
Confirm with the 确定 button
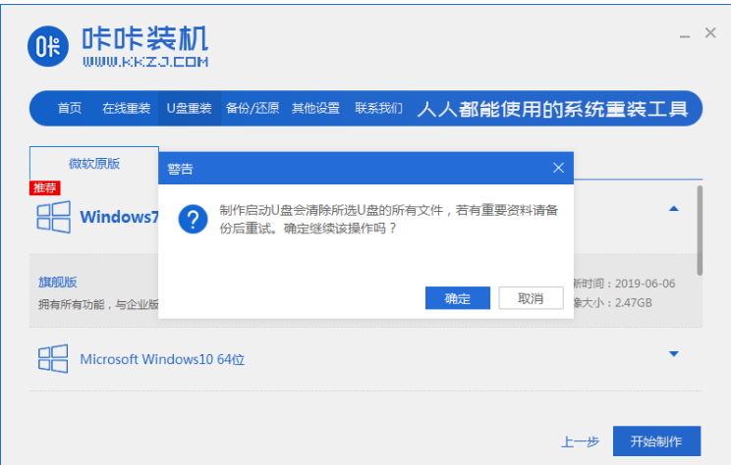[457, 298]
